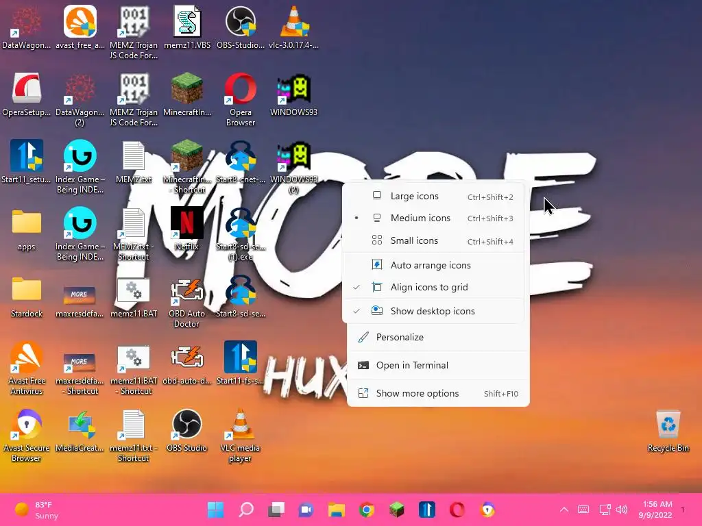The image size is (702, 526).
Task: Open the volume control icon
Action: tap(621, 510)
